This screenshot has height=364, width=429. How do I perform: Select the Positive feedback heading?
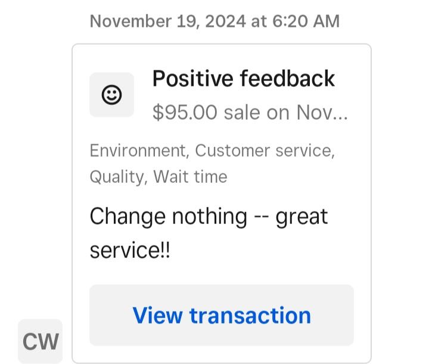[x=244, y=79]
